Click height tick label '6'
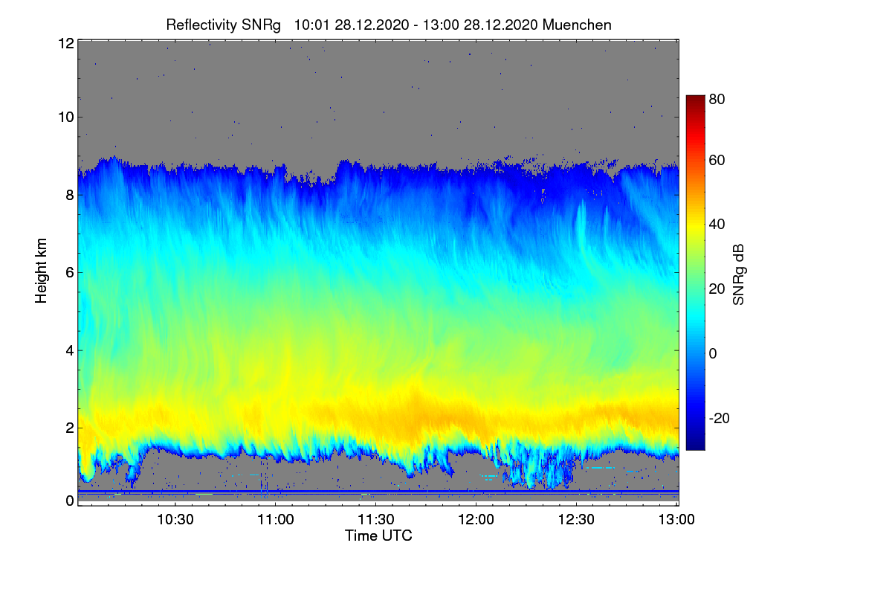892x595 pixels. tap(69, 272)
